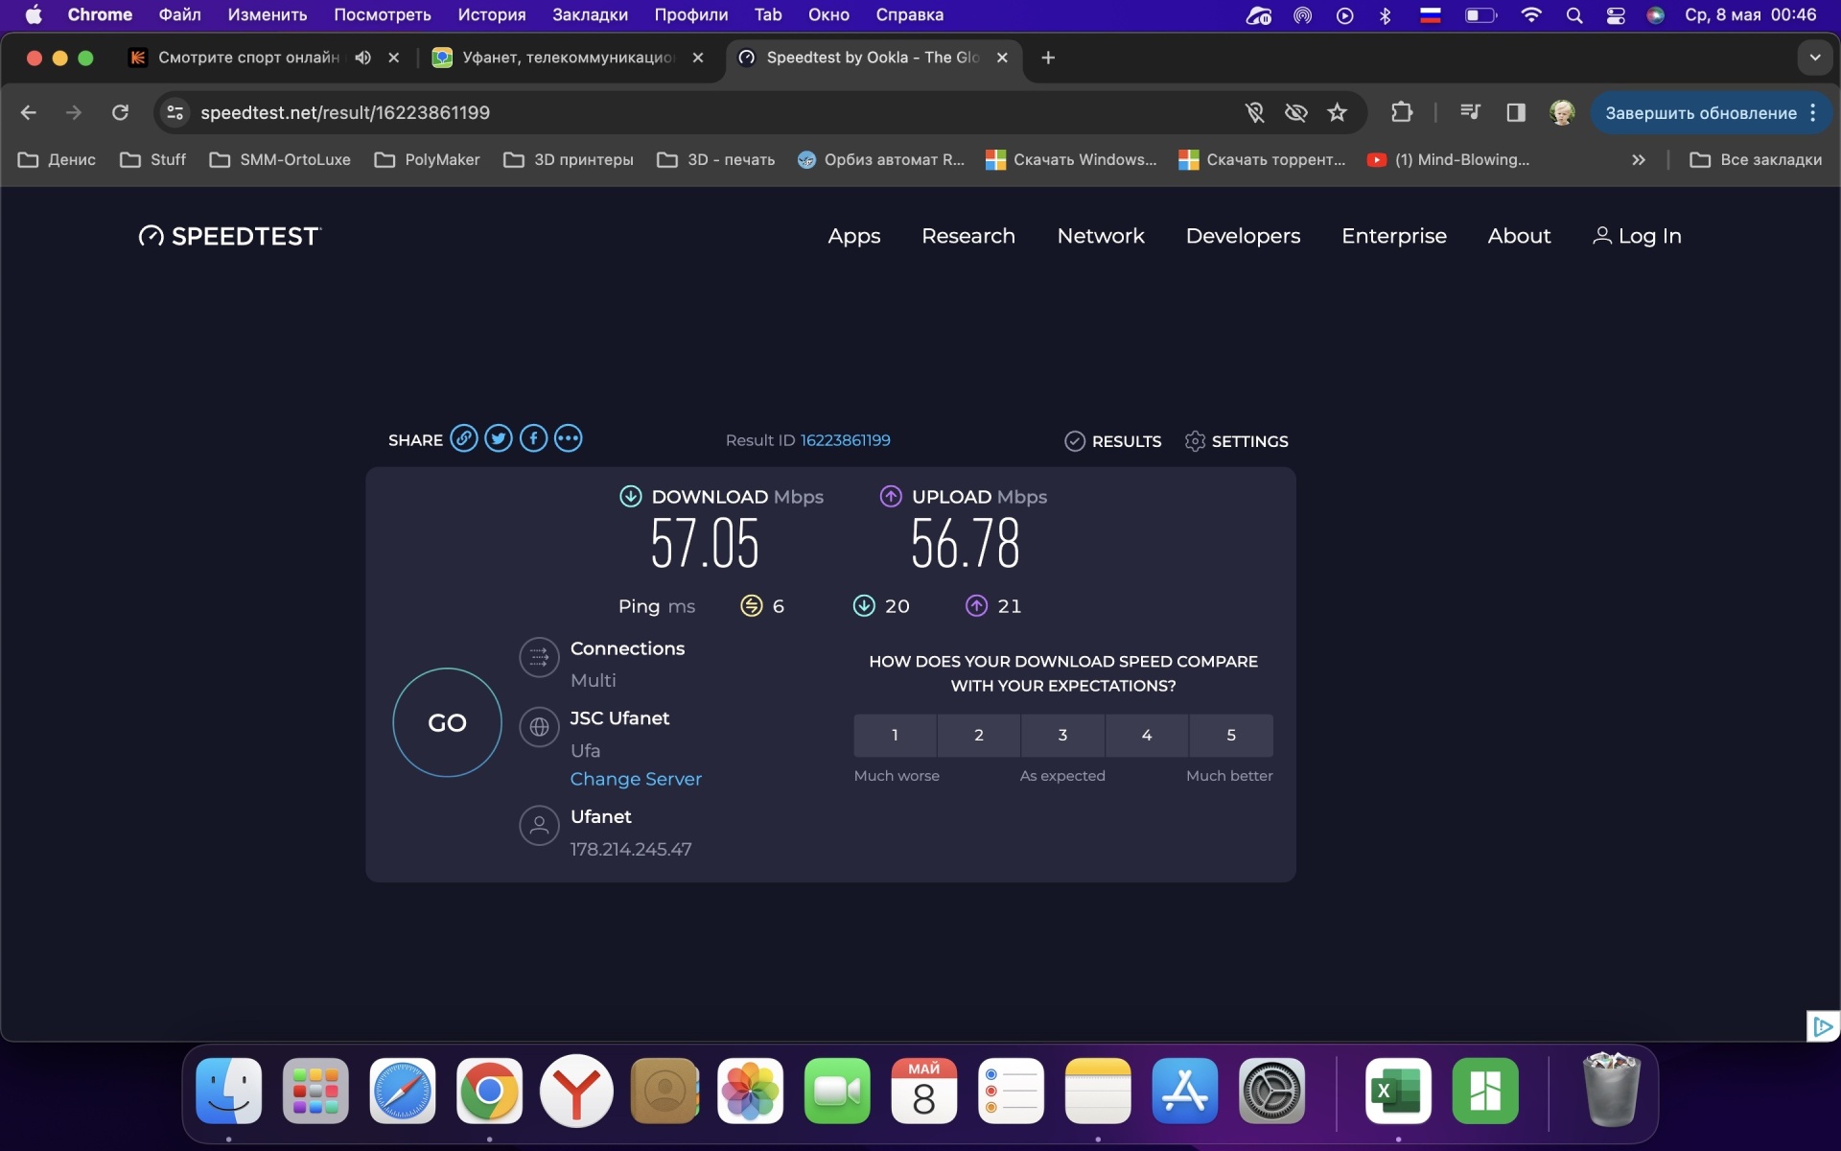Image resolution: width=1841 pixels, height=1151 pixels.
Task: Rate download speed as 2
Action: pyautogui.click(x=979, y=736)
